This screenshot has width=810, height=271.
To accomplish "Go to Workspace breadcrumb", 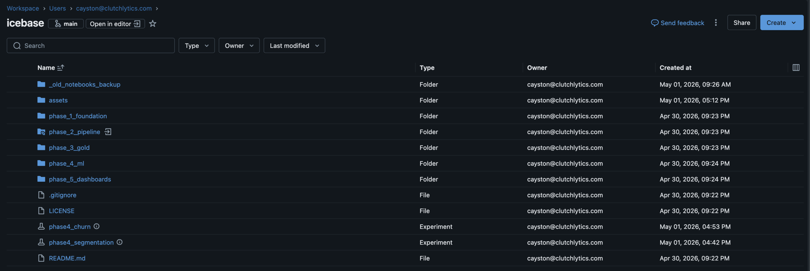I will click(23, 9).
